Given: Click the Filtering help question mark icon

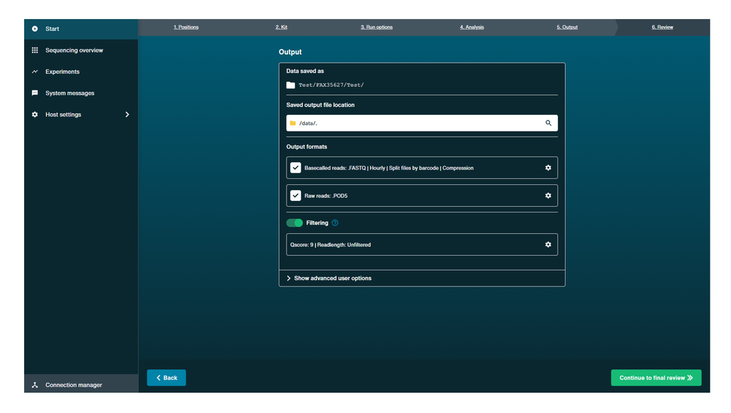Looking at the screenshot, I should (x=335, y=223).
